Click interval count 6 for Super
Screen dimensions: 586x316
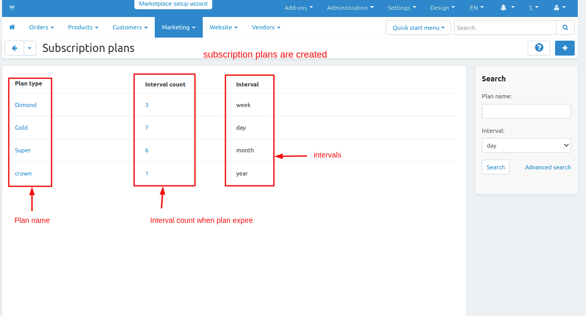coord(147,150)
